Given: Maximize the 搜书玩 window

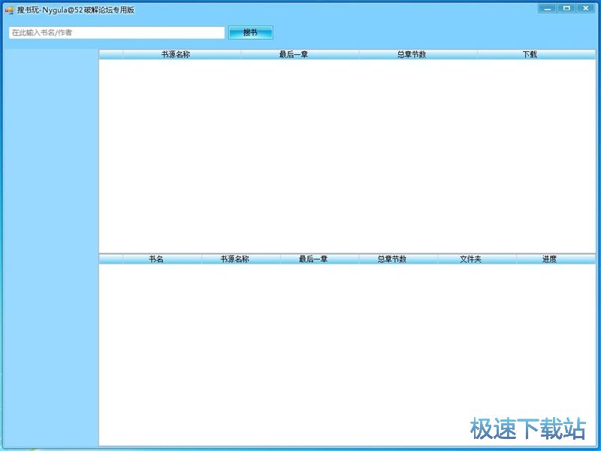Looking at the screenshot, I should click(566, 8).
